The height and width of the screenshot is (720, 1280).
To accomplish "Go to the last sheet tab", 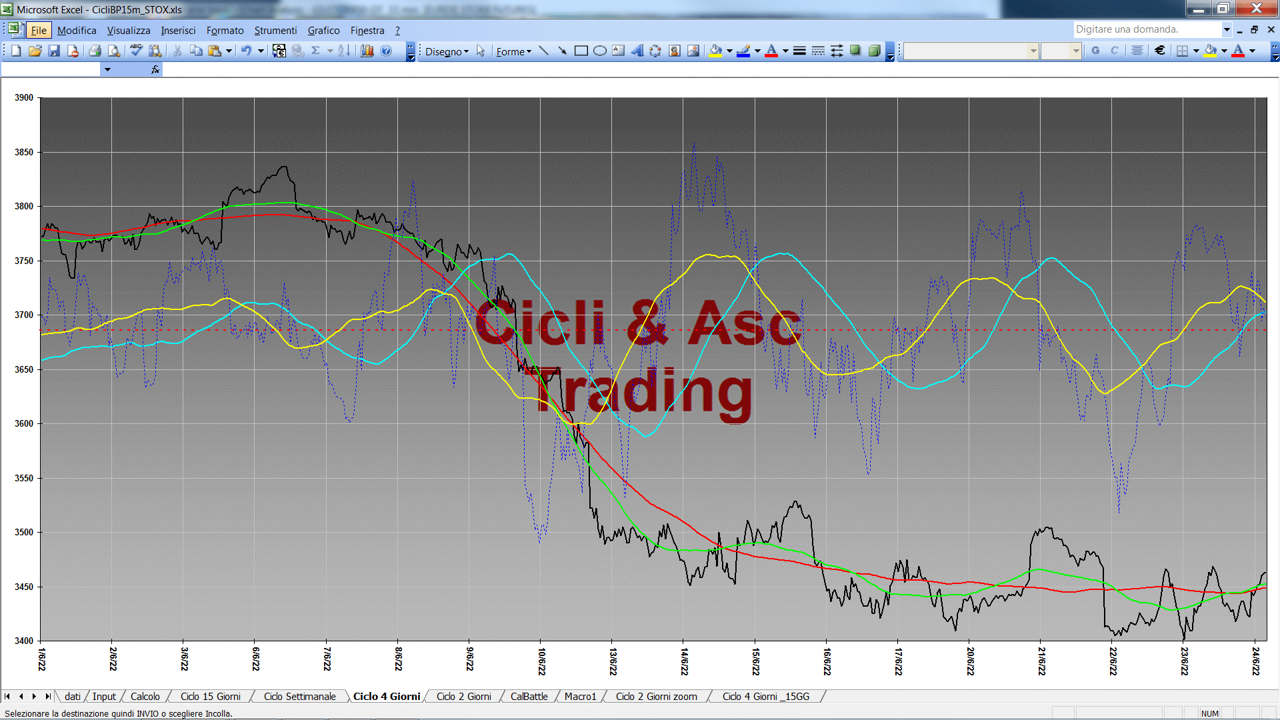I will click(x=48, y=697).
